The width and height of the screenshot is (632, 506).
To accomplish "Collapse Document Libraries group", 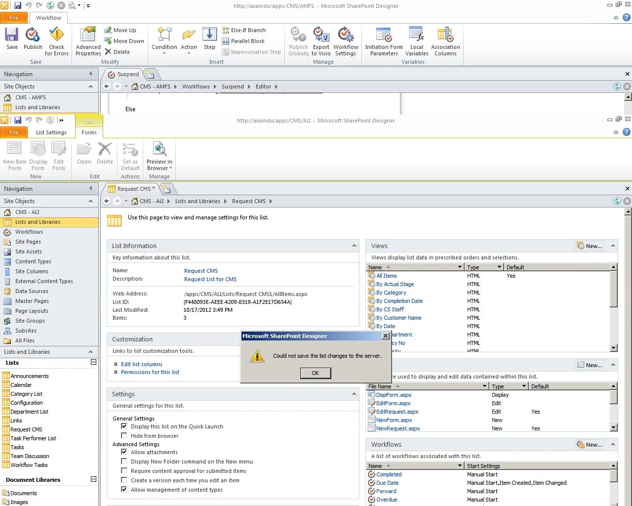I will tap(93, 479).
